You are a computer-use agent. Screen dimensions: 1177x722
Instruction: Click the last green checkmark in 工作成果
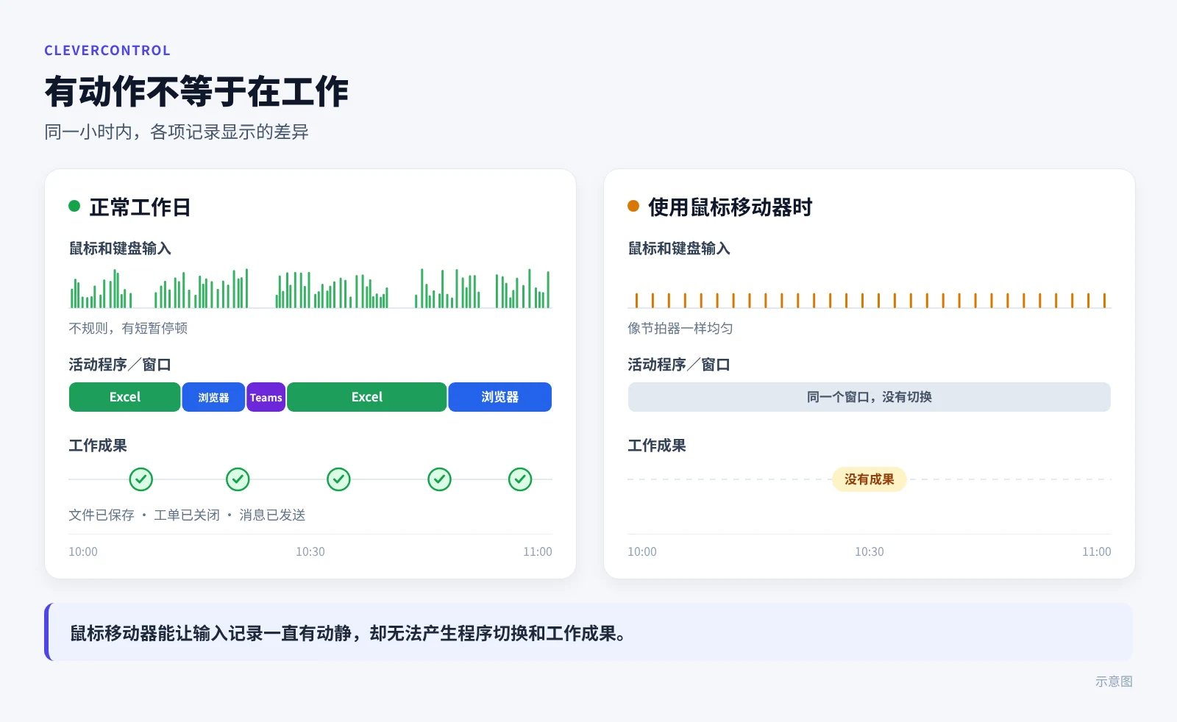pyautogui.click(x=520, y=479)
